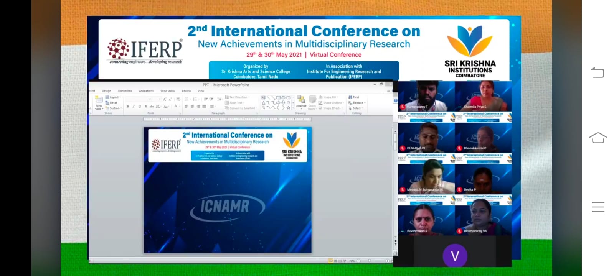Screen dimensions: 614x276
Task: Click the Shape Effects button
Action: (x=330, y=108)
